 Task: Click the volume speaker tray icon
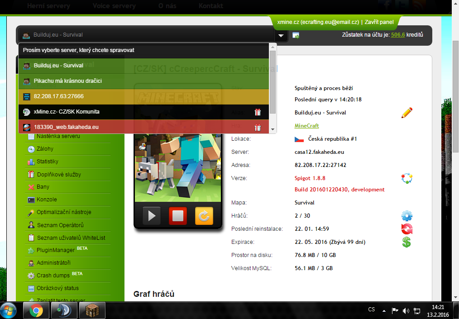406,310
